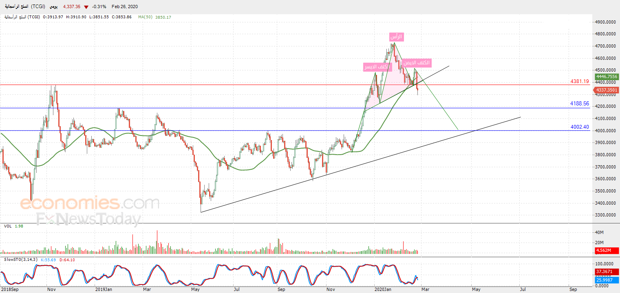Select the last price 4,337.35 in header
The width and height of the screenshot is (620, 293).
coord(72,7)
